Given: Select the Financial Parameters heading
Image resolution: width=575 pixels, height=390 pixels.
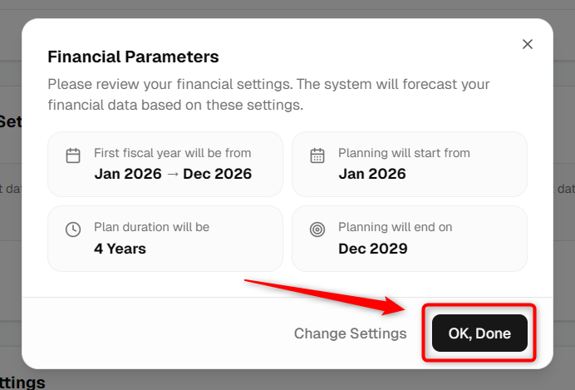Looking at the screenshot, I should pyautogui.click(x=133, y=57).
